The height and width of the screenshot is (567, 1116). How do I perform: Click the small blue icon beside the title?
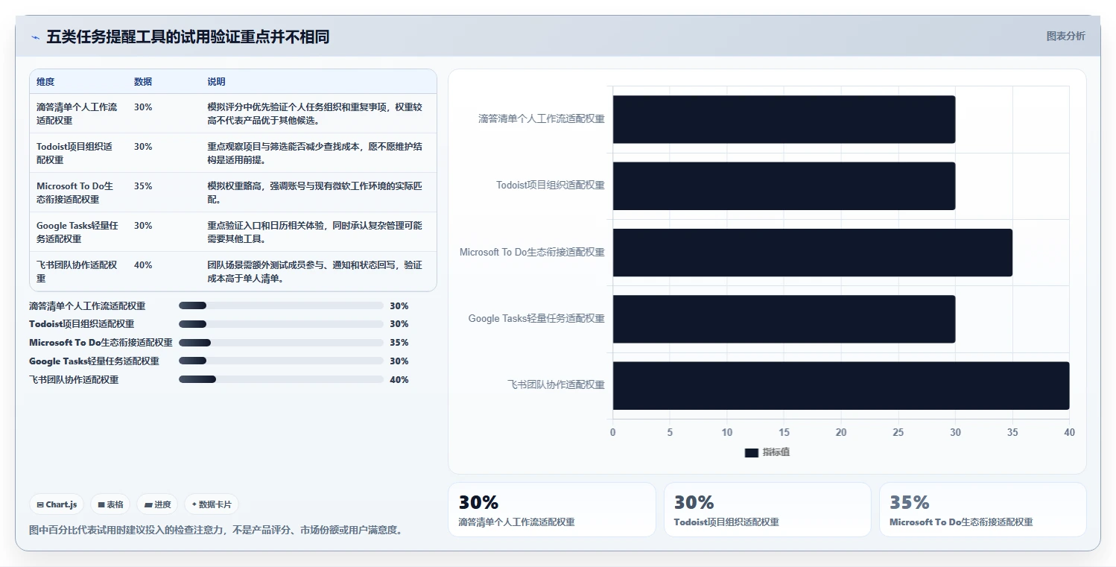35,37
